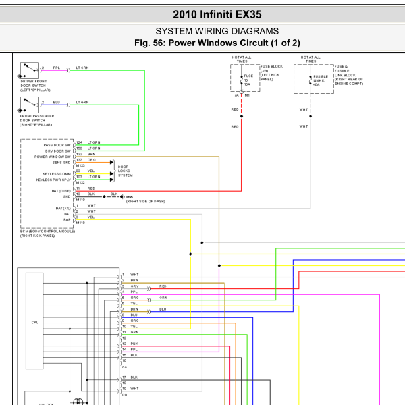Click 'BCM (BODY CONTROL MODULE)' caption

click(x=47, y=232)
